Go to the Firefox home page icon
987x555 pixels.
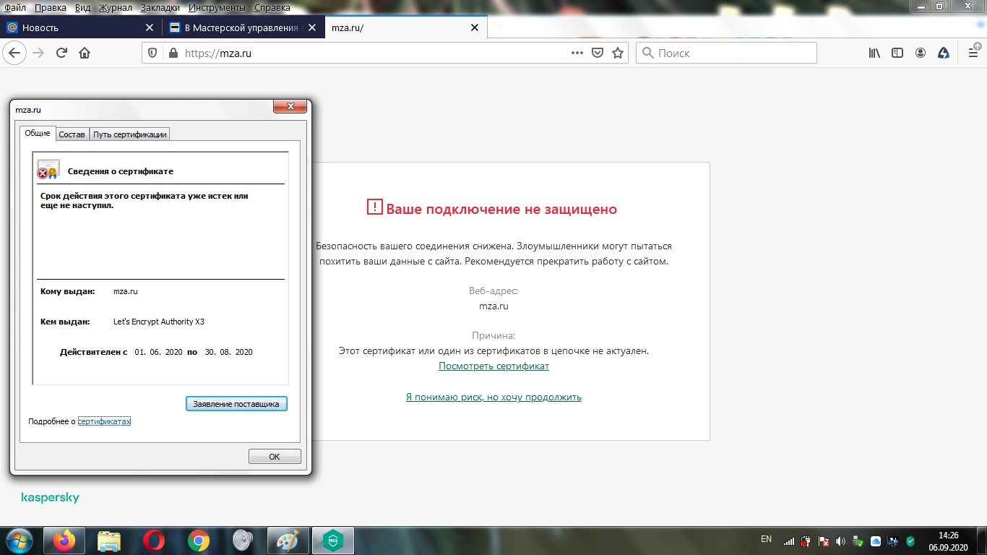coord(85,53)
